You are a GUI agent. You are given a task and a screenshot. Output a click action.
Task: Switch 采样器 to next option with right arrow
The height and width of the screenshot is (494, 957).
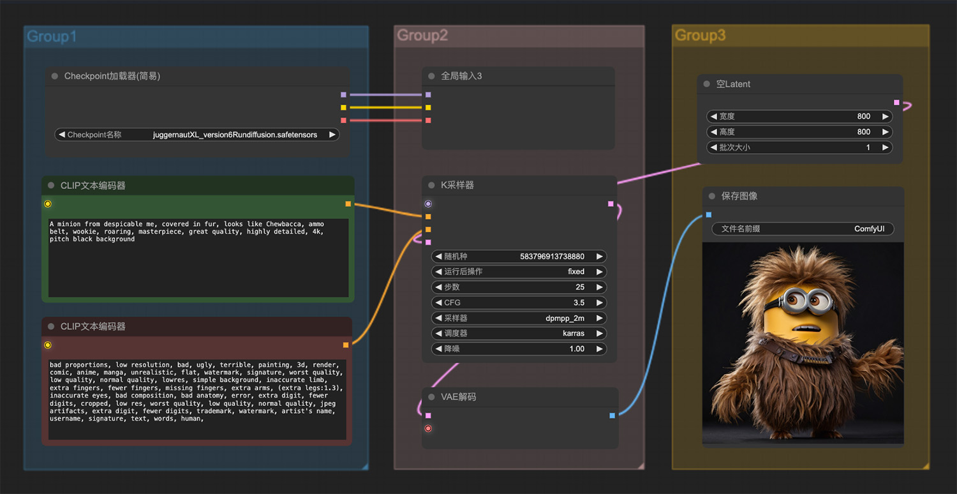[x=600, y=318]
